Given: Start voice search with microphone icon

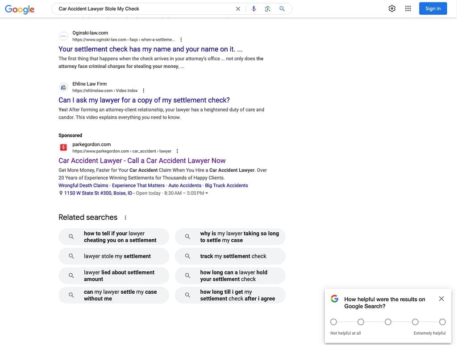Looking at the screenshot, I should point(253,9).
